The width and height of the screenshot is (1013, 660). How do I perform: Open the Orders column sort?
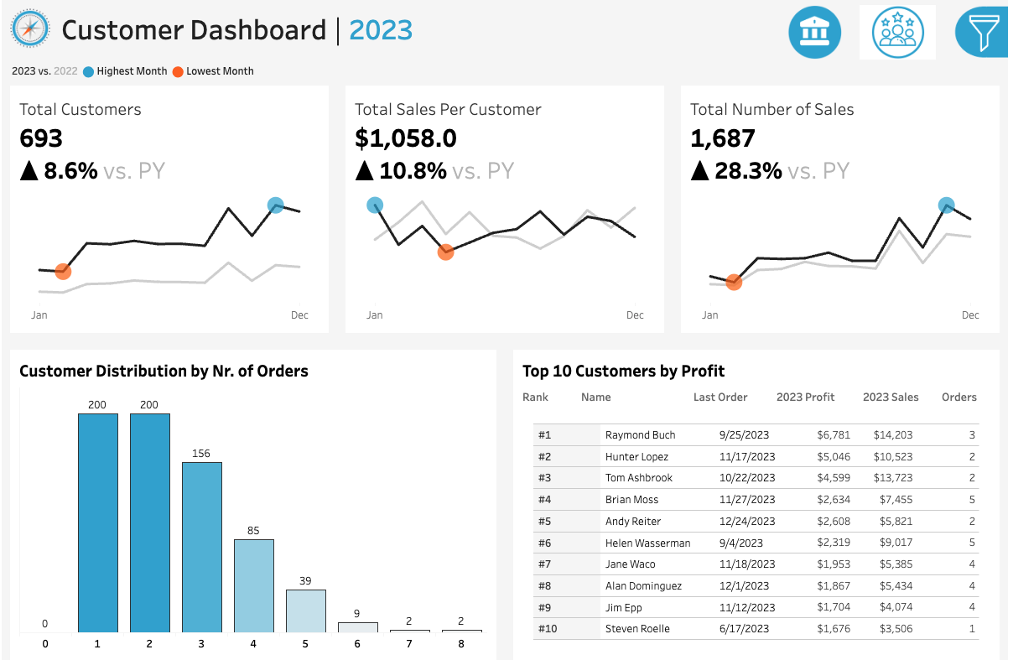[958, 397]
